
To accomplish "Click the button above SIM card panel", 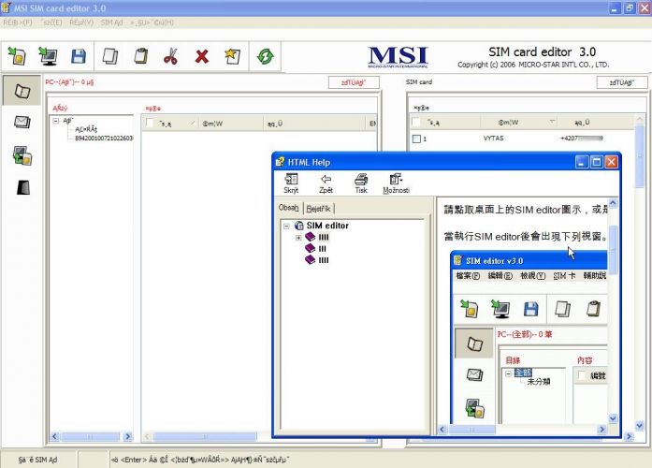I will coord(622,82).
